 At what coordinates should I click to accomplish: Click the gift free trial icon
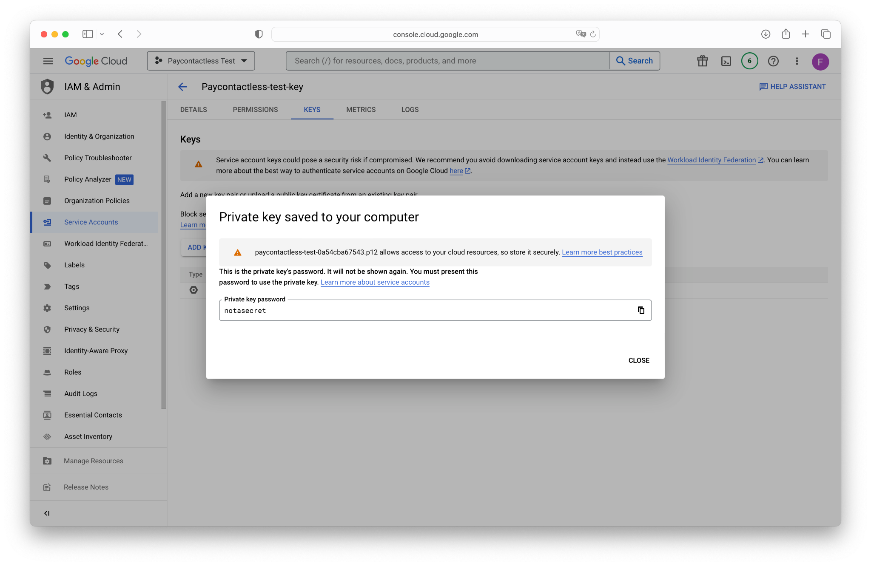pyautogui.click(x=702, y=61)
